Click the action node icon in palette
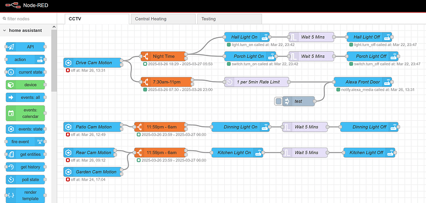This screenshot has height=203, width=426. click(x=40, y=60)
